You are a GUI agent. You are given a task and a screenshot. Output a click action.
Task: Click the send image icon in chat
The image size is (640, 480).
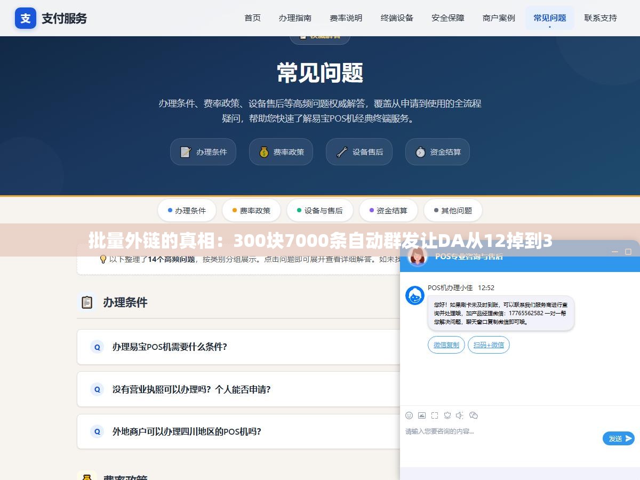422,415
